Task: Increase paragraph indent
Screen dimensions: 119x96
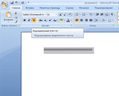Action: pos(102,14)
